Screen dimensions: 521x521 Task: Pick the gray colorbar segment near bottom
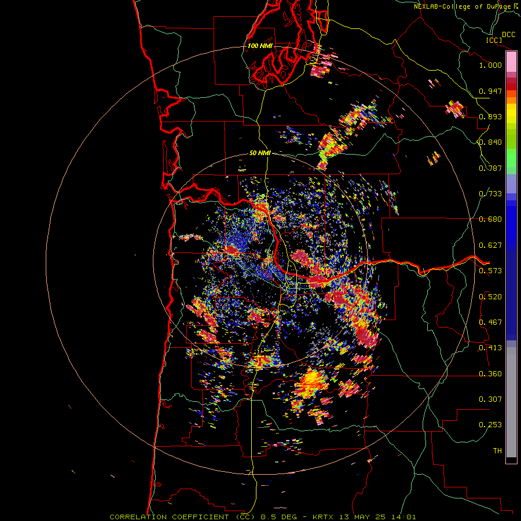coord(511,405)
